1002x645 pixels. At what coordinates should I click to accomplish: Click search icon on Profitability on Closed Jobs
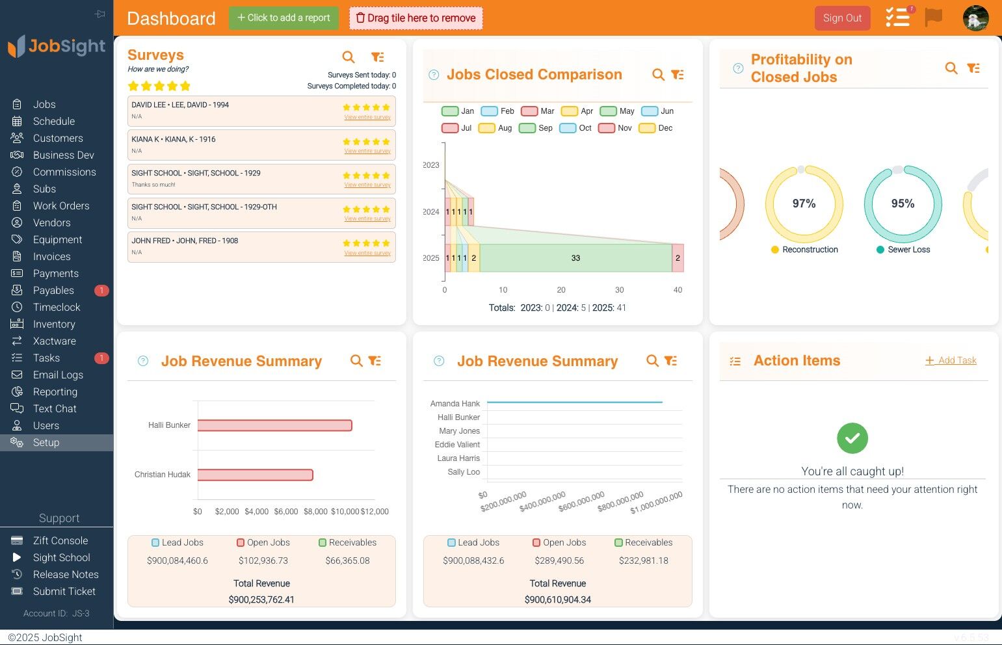[951, 68]
